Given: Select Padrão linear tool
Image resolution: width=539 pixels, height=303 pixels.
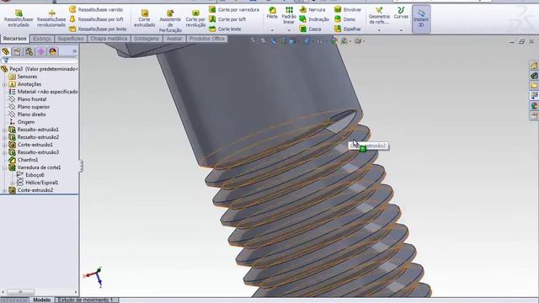Looking at the screenshot, I should tap(289, 15).
